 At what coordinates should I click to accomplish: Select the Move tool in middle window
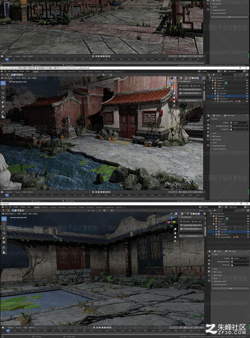tap(3, 93)
